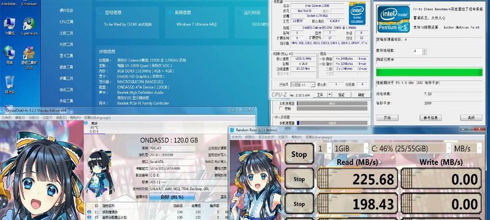Viewport: 490px width, 220px height.
Task: Click the green progress bar in Fritz Chess
Action: [429, 72]
